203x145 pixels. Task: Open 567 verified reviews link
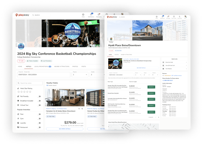coord(176,76)
